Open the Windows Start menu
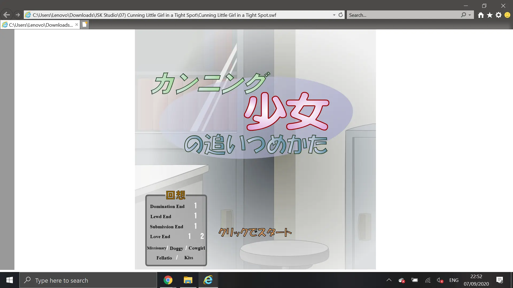The image size is (513, 288). point(10,280)
